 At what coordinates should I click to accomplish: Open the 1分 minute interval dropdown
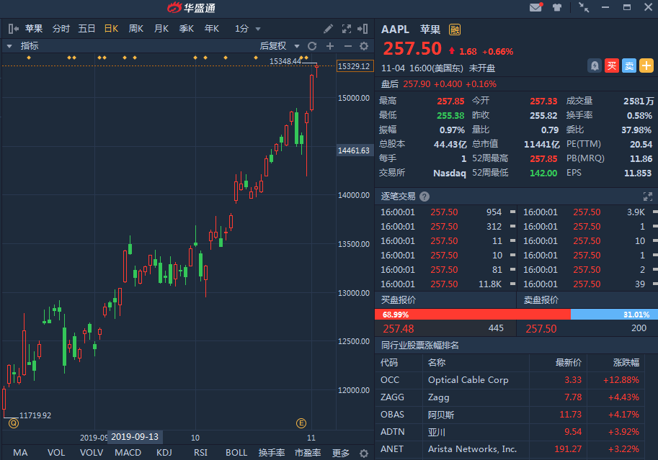[x=246, y=29]
